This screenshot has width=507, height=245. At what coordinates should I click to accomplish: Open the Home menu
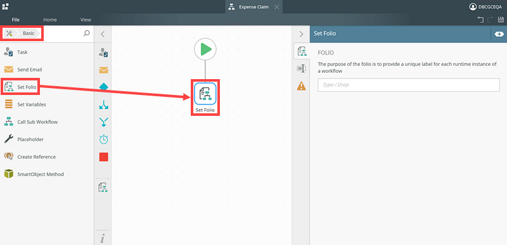50,20
